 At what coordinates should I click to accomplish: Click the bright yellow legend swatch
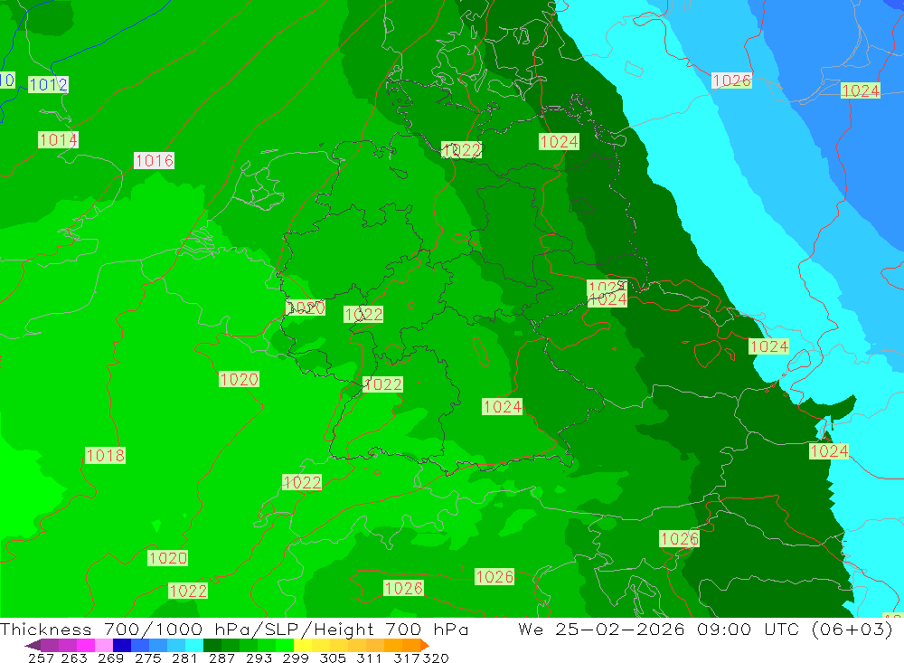(303, 645)
